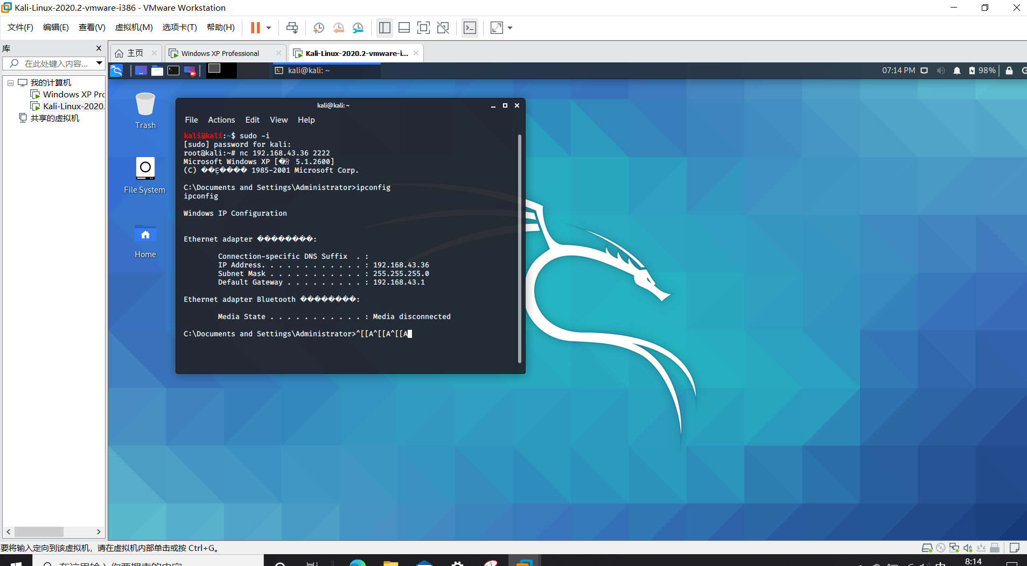Viewport: 1027px width, 566px height.
Task: Click the network connection icon in Kali panel
Action: 924,70
